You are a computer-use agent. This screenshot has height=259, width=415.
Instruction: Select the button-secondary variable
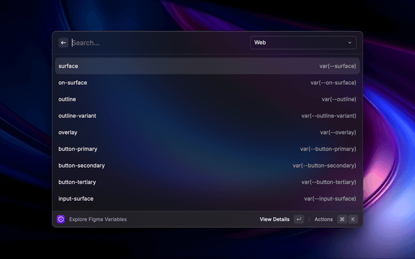pos(207,165)
